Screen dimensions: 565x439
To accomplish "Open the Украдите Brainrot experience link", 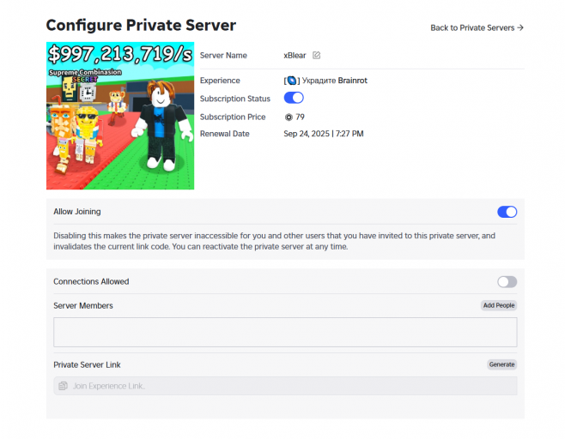I will point(325,81).
